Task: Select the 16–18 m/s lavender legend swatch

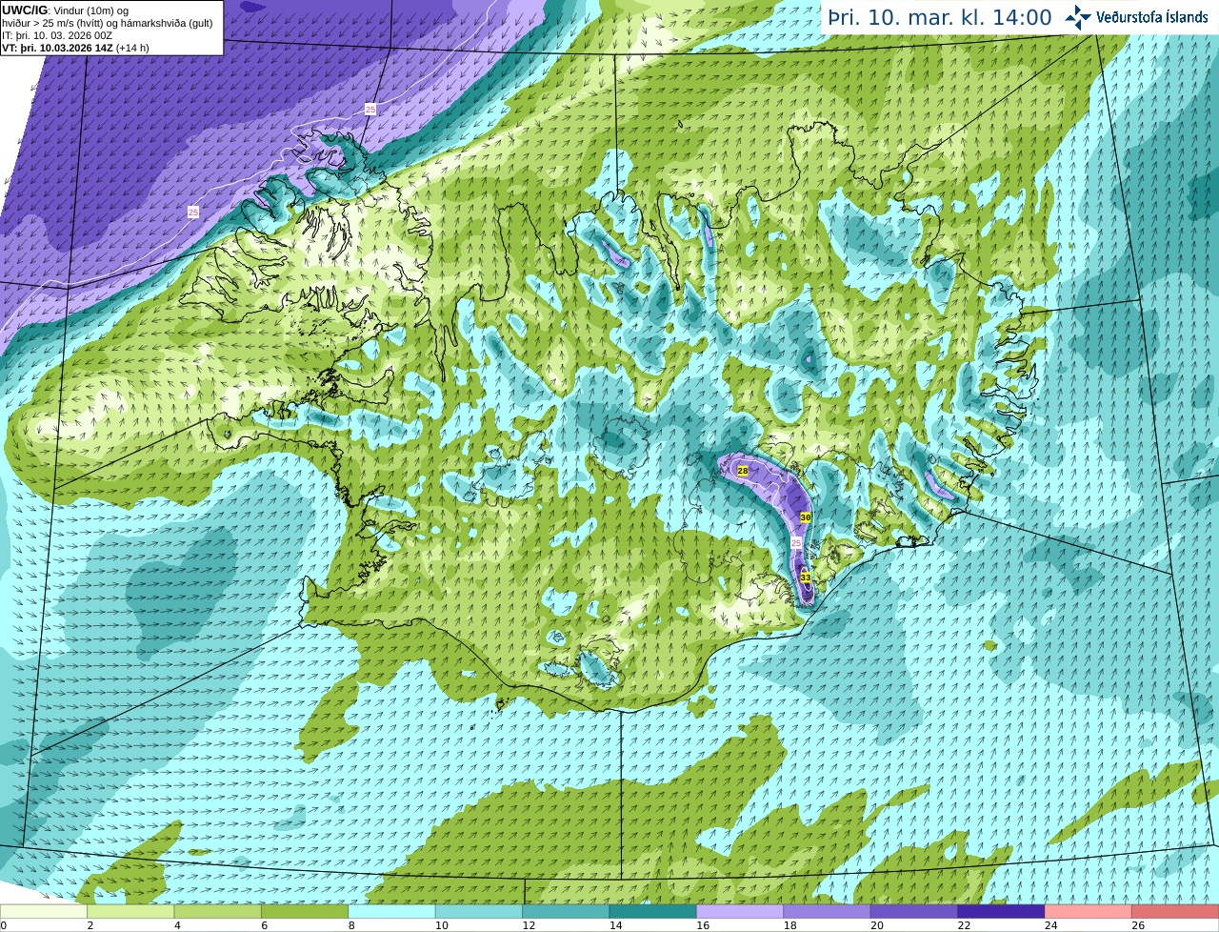Action: 740,911
